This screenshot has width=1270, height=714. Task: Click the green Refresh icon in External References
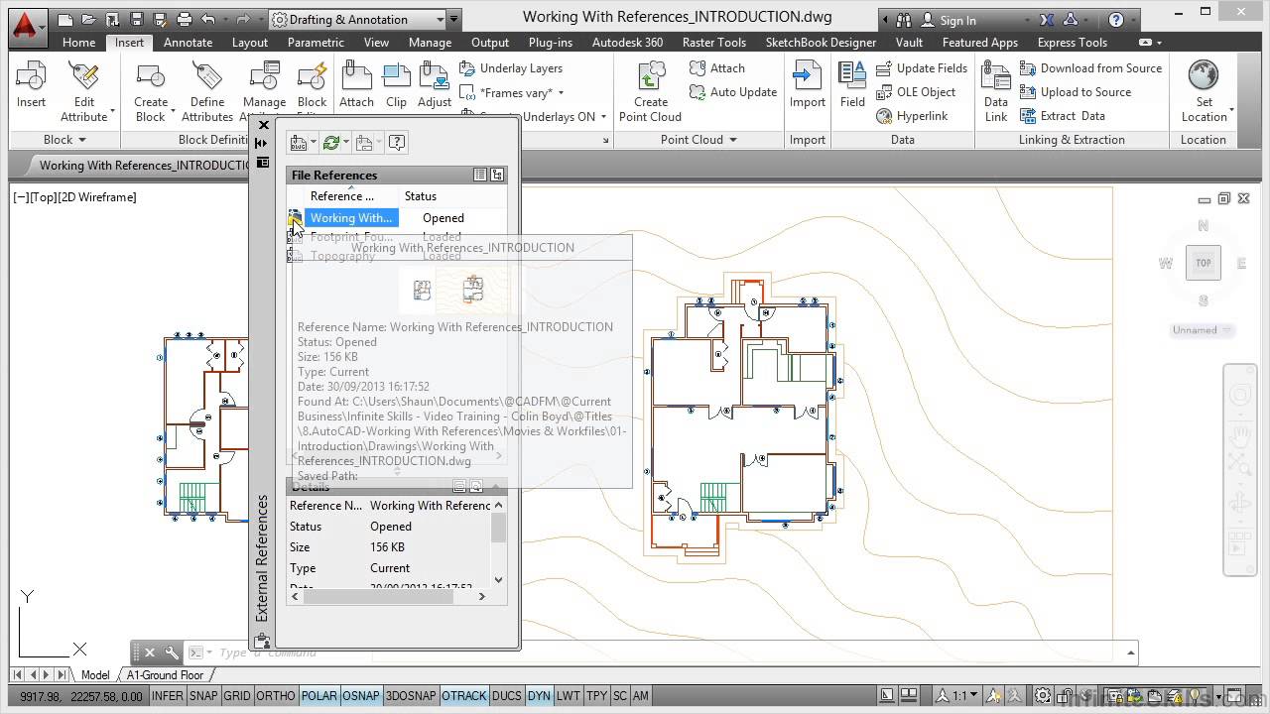coord(330,143)
